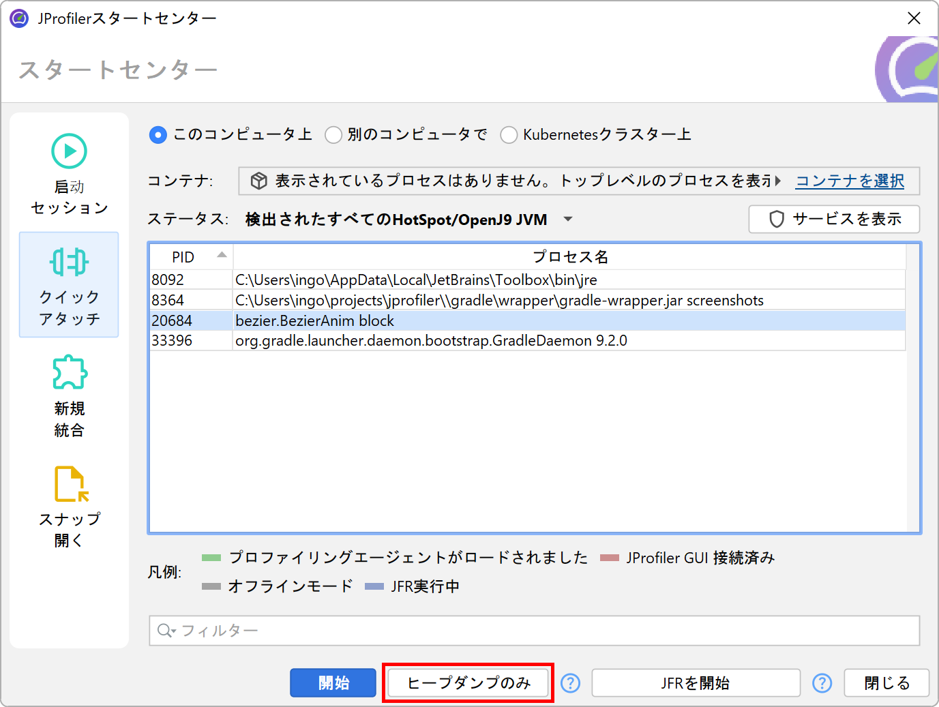This screenshot has height=707, width=939.
Task: Open the 新規統合 puzzle piece icon
Action: click(x=69, y=372)
